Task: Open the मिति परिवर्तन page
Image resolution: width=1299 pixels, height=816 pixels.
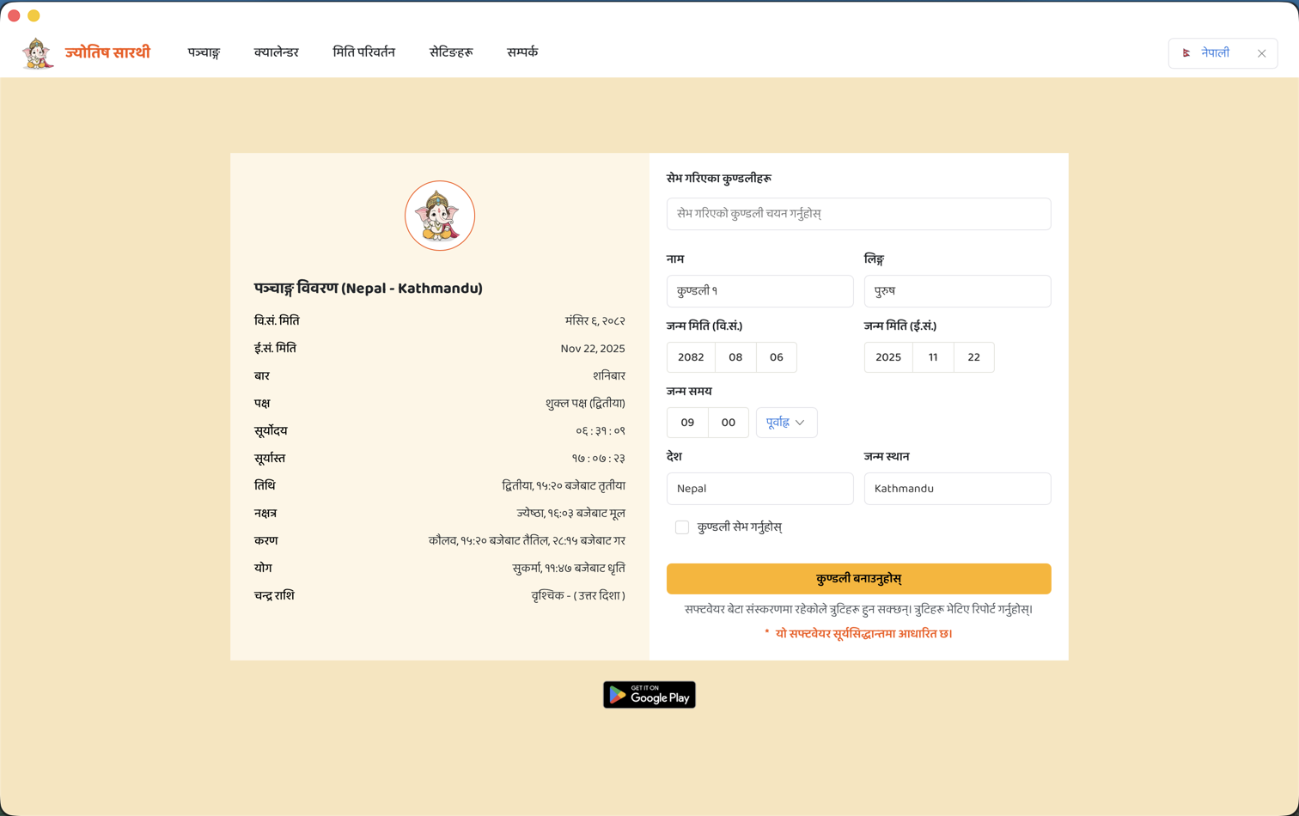Action: tap(364, 52)
